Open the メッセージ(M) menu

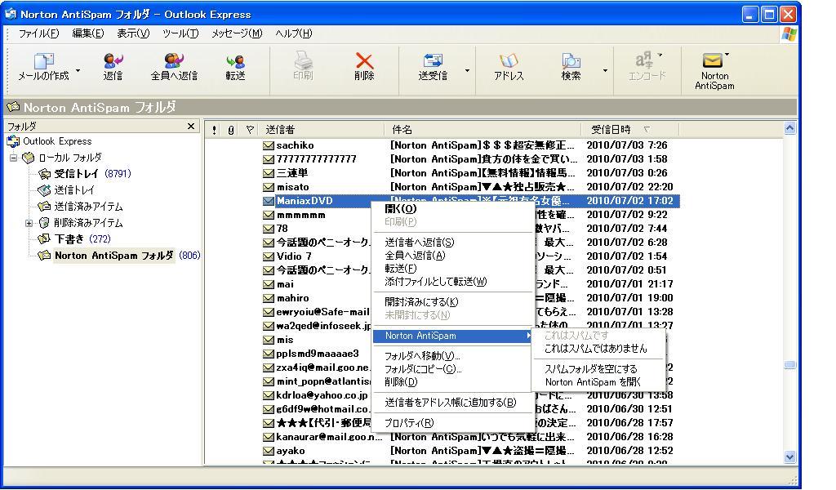(237, 33)
